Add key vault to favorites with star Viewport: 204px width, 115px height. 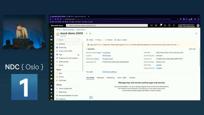pos(90,34)
